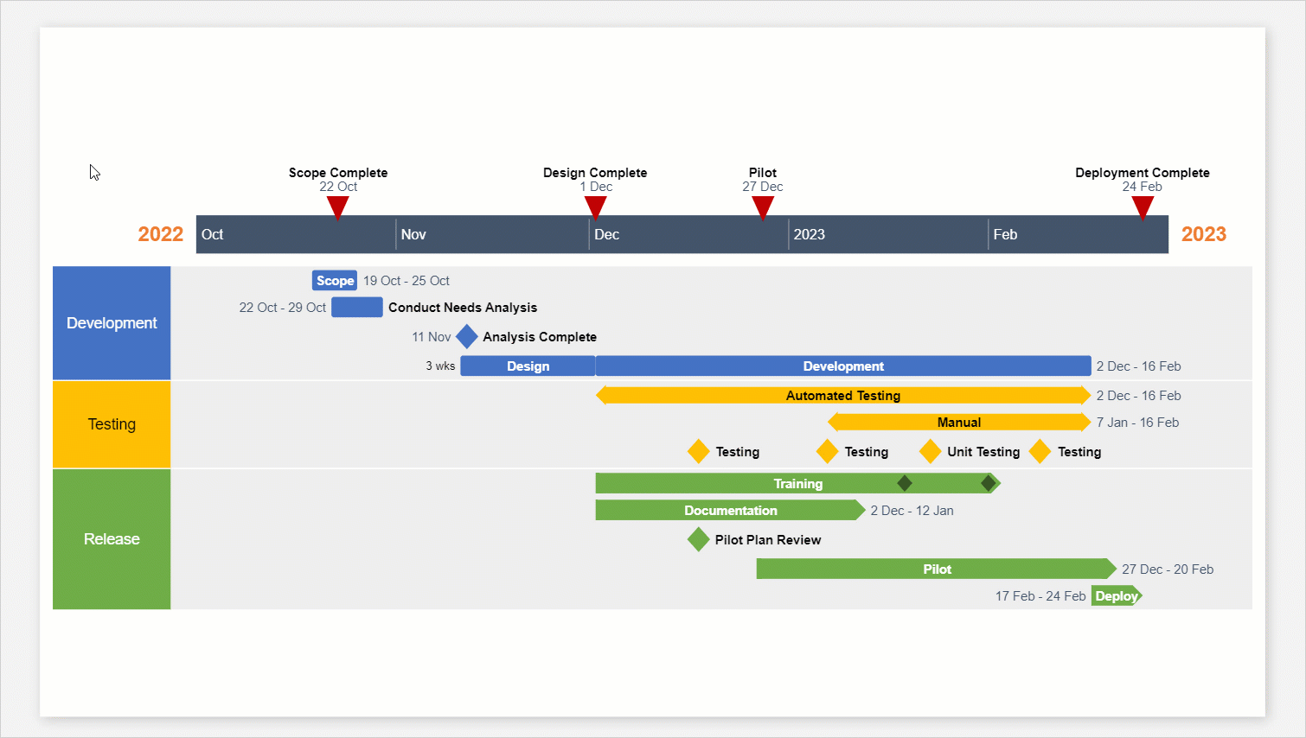This screenshot has width=1306, height=738.
Task: Select the Pilot milestone triangle
Action: [x=762, y=207]
